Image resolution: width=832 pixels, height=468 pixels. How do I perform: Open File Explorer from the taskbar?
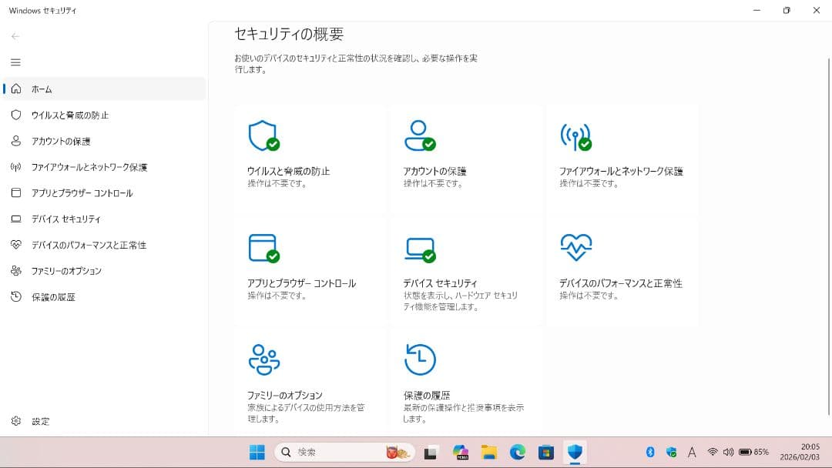pyautogui.click(x=489, y=453)
